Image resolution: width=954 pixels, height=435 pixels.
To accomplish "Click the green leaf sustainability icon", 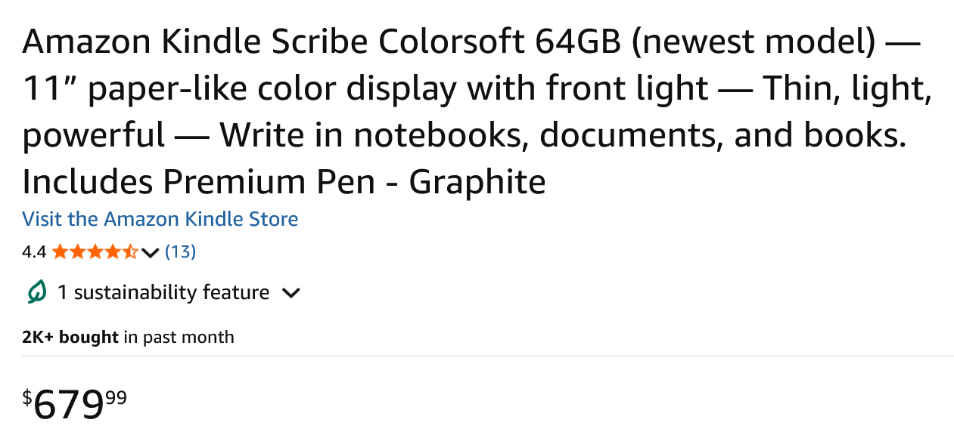I will (36, 292).
